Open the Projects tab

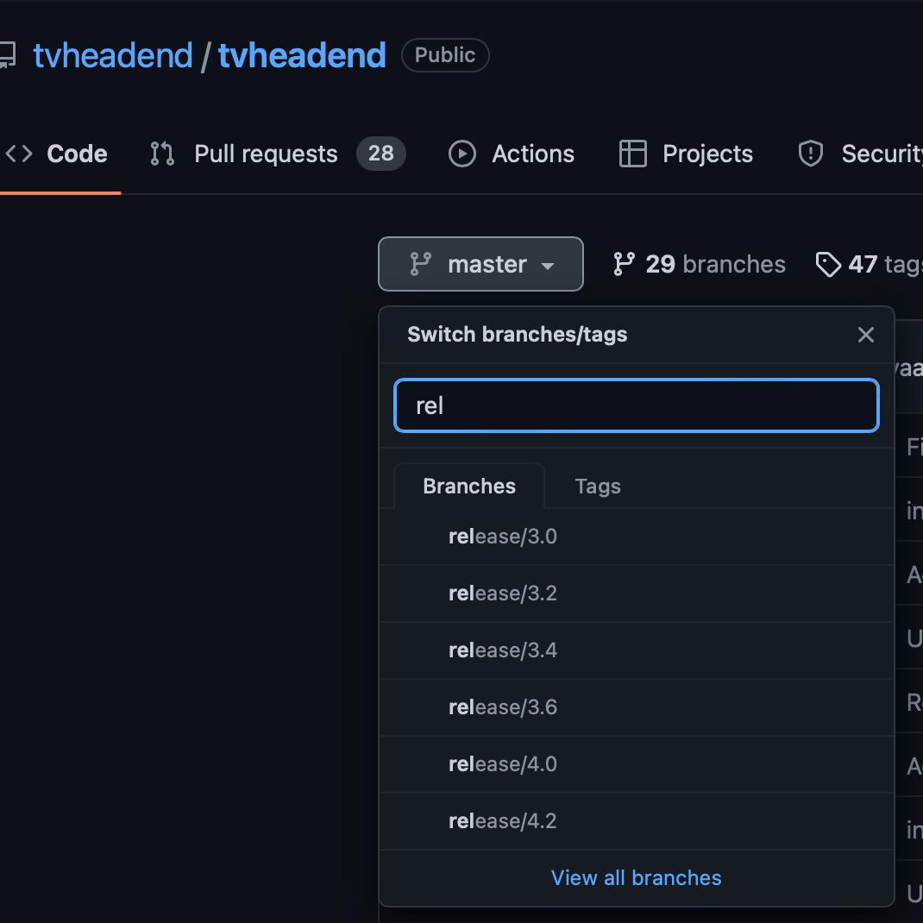pyautogui.click(x=686, y=154)
